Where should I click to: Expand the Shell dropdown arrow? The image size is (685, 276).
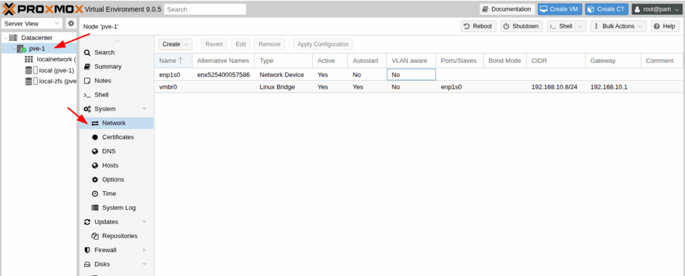[x=581, y=26]
